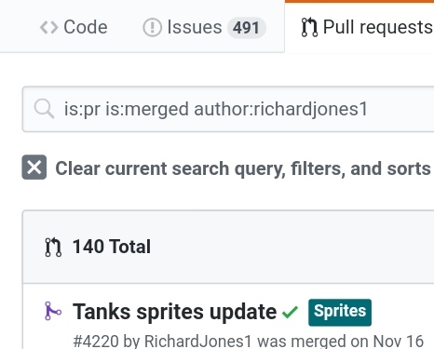Viewport: 434px width, 349px height.
Task: Click the Issues exclamation circle icon
Action: 152,28
